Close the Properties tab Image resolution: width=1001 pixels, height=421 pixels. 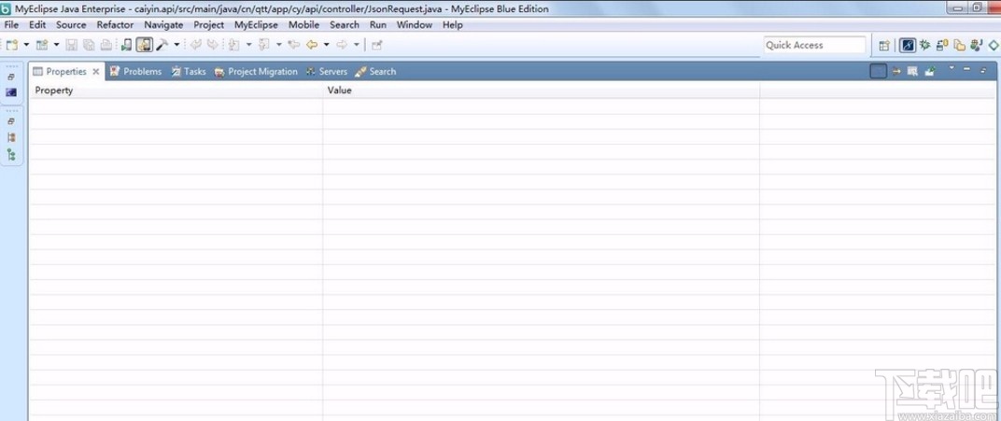(96, 72)
